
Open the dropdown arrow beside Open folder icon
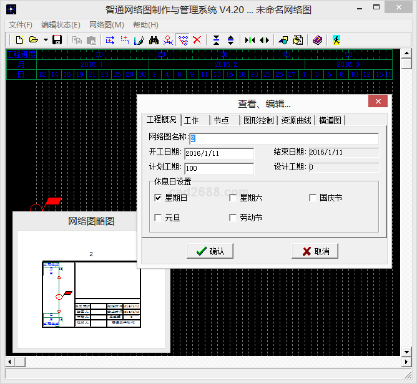(x=45, y=40)
